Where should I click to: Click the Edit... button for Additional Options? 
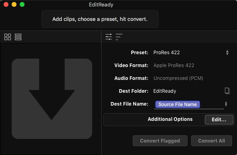click(x=219, y=120)
